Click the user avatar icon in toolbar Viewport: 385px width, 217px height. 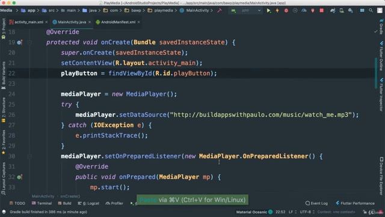(x=380, y=11)
